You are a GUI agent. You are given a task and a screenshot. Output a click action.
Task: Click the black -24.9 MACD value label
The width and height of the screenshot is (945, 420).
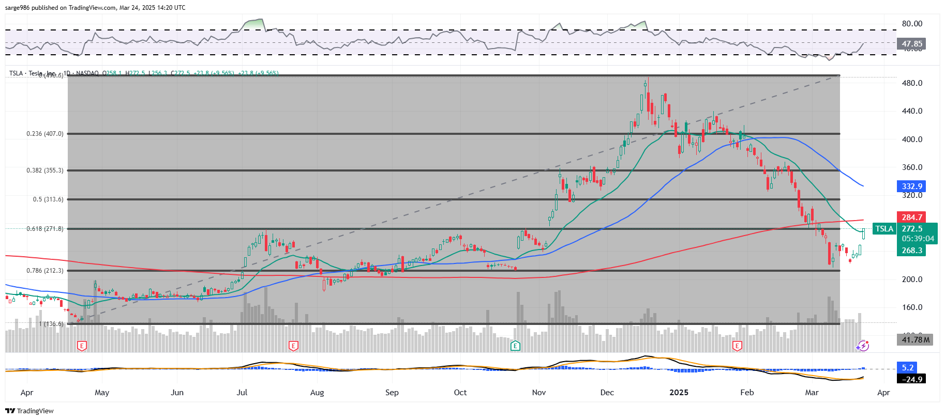pos(912,379)
